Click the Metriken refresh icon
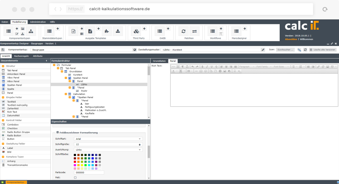The height and width of the screenshot is (184, 339). (183, 31)
